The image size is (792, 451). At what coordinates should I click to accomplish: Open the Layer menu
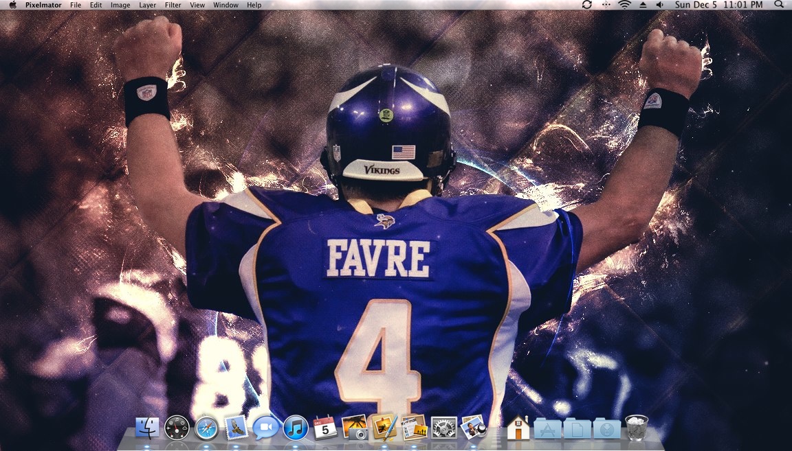tap(148, 5)
